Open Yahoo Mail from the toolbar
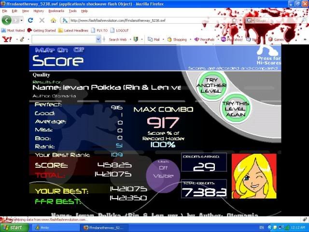The image size is (309, 232). click(x=154, y=39)
